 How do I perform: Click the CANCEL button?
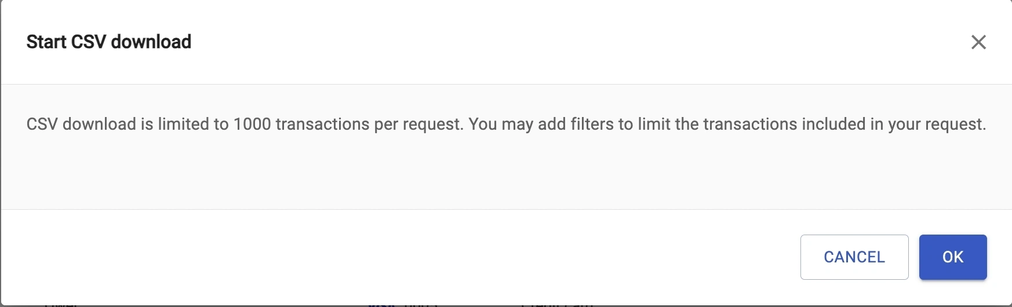point(854,257)
